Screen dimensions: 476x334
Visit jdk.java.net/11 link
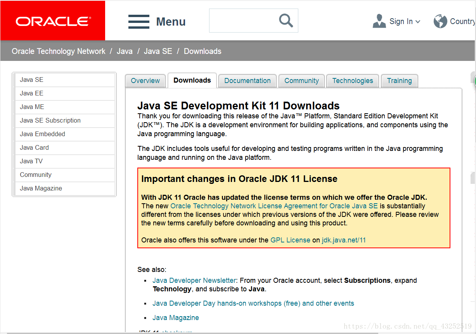(344, 240)
